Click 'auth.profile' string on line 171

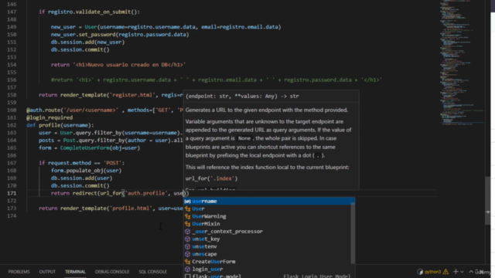146,193
